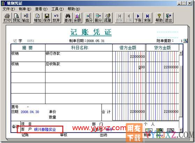
Task: Click voucher table scrollbar down arrow
Action: tap(181, 130)
